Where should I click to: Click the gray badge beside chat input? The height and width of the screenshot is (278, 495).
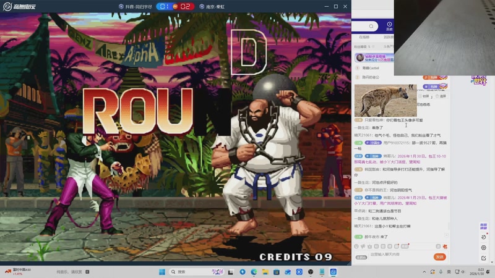(x=361, y=257)
